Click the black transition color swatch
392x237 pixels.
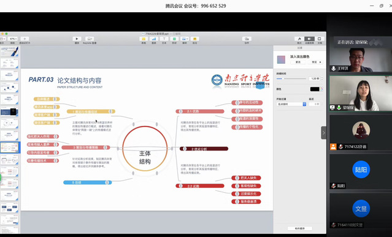pyautogui.click(x=315, y=89)
